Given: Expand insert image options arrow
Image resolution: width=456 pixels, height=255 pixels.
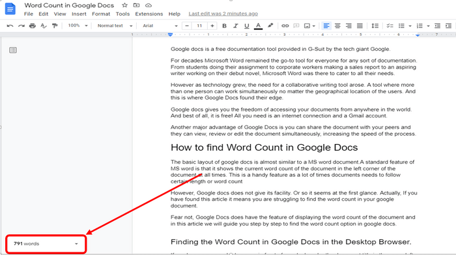Looking at the screenshot, I should tap(314, 26).
